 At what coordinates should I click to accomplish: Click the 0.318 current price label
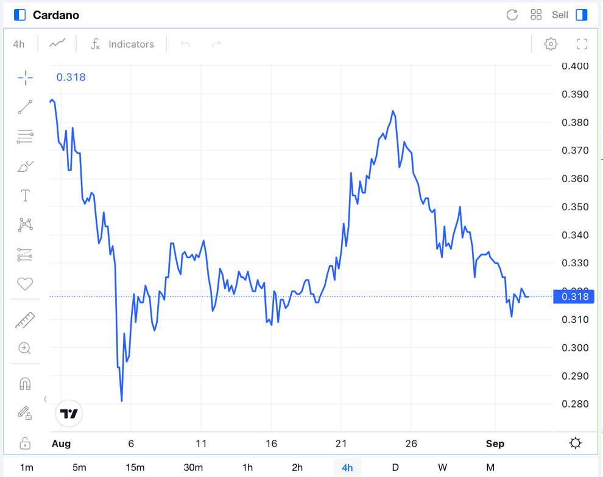574,297
